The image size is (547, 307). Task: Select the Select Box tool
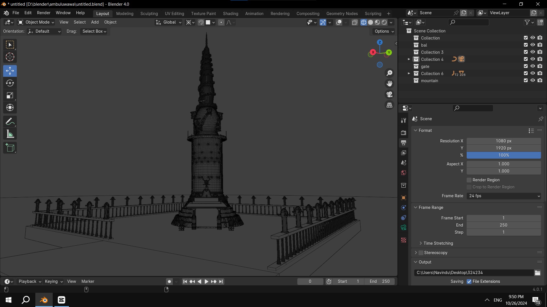pyautogui.click(x=10, y=45)
